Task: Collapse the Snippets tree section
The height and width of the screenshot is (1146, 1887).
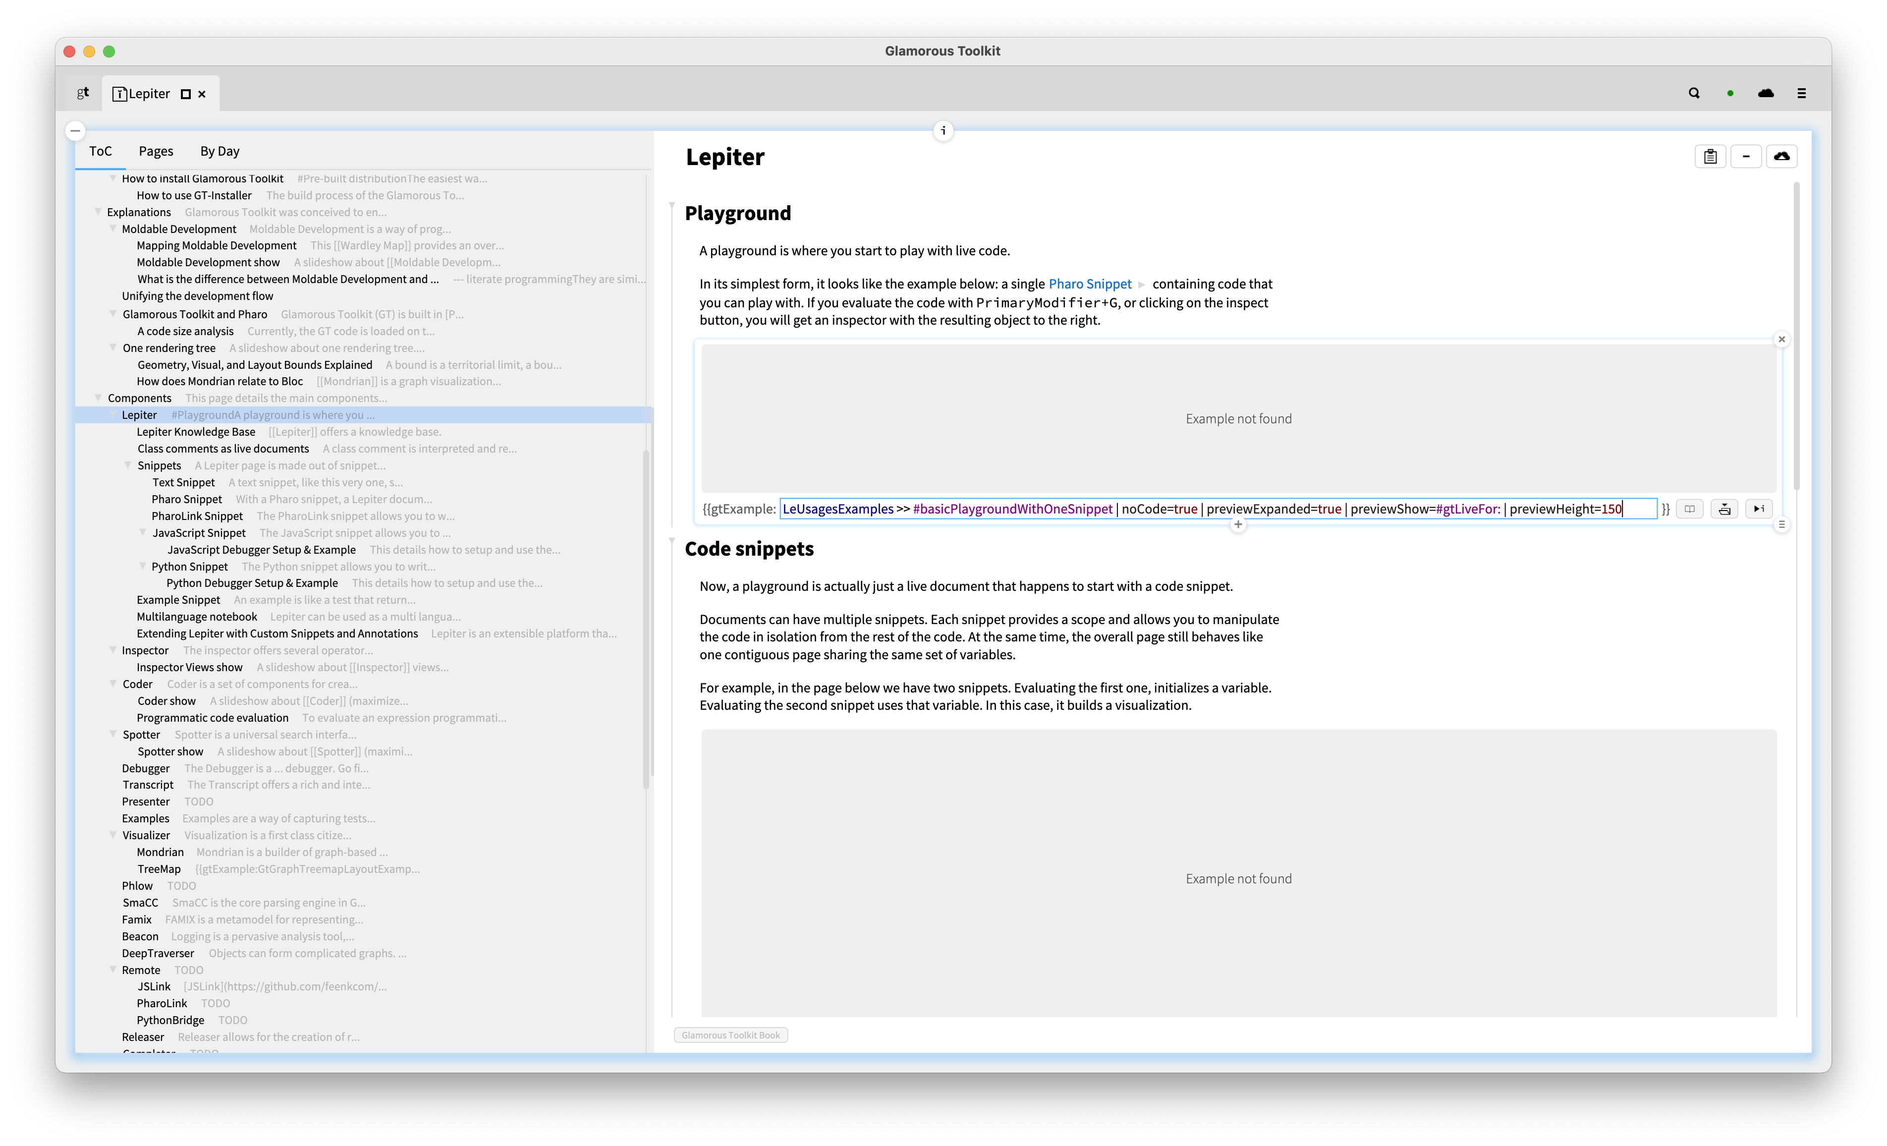Action: [128, 465]
